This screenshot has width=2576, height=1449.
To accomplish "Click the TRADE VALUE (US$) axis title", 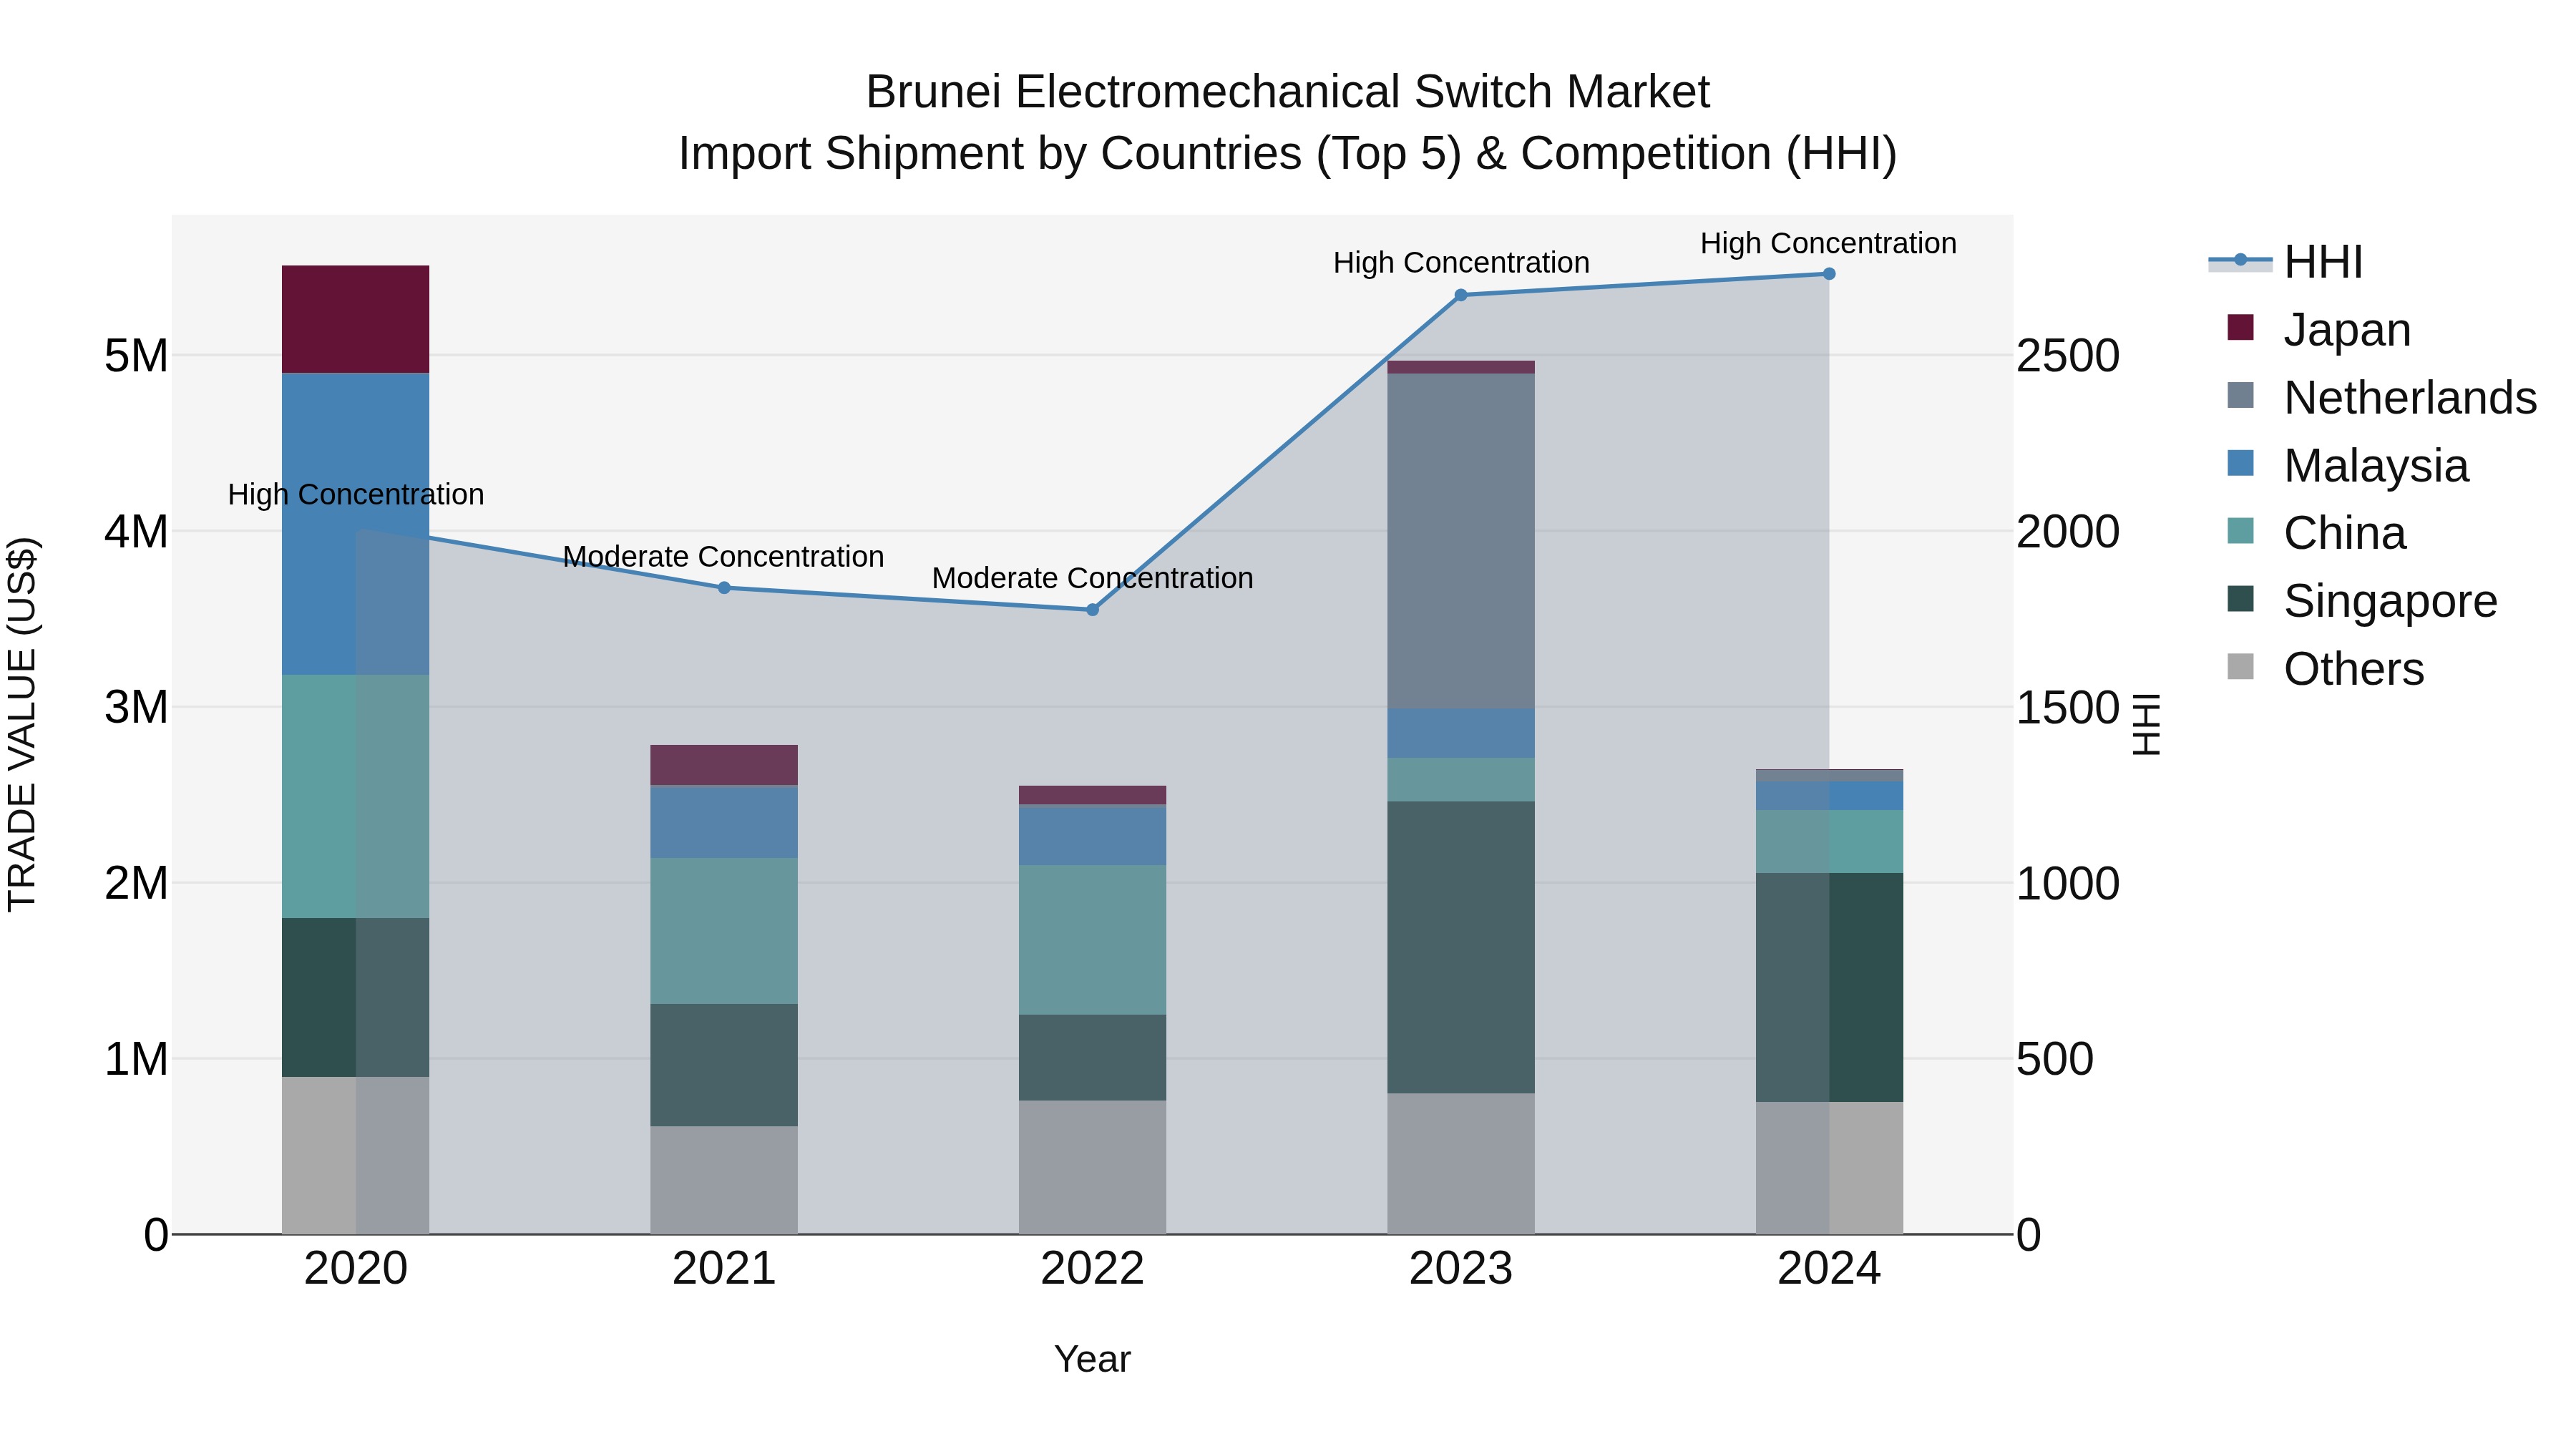I will tap(22, 724).
